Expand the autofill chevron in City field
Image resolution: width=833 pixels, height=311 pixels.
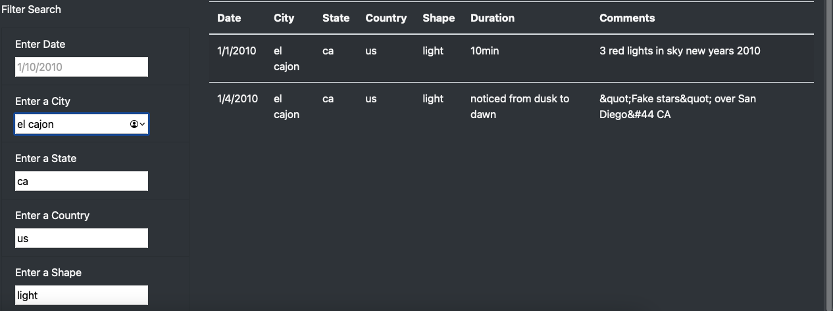(x=142, y=124)
